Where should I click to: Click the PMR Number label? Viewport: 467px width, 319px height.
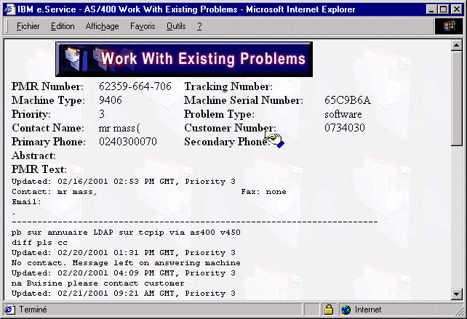pos(48,86)
